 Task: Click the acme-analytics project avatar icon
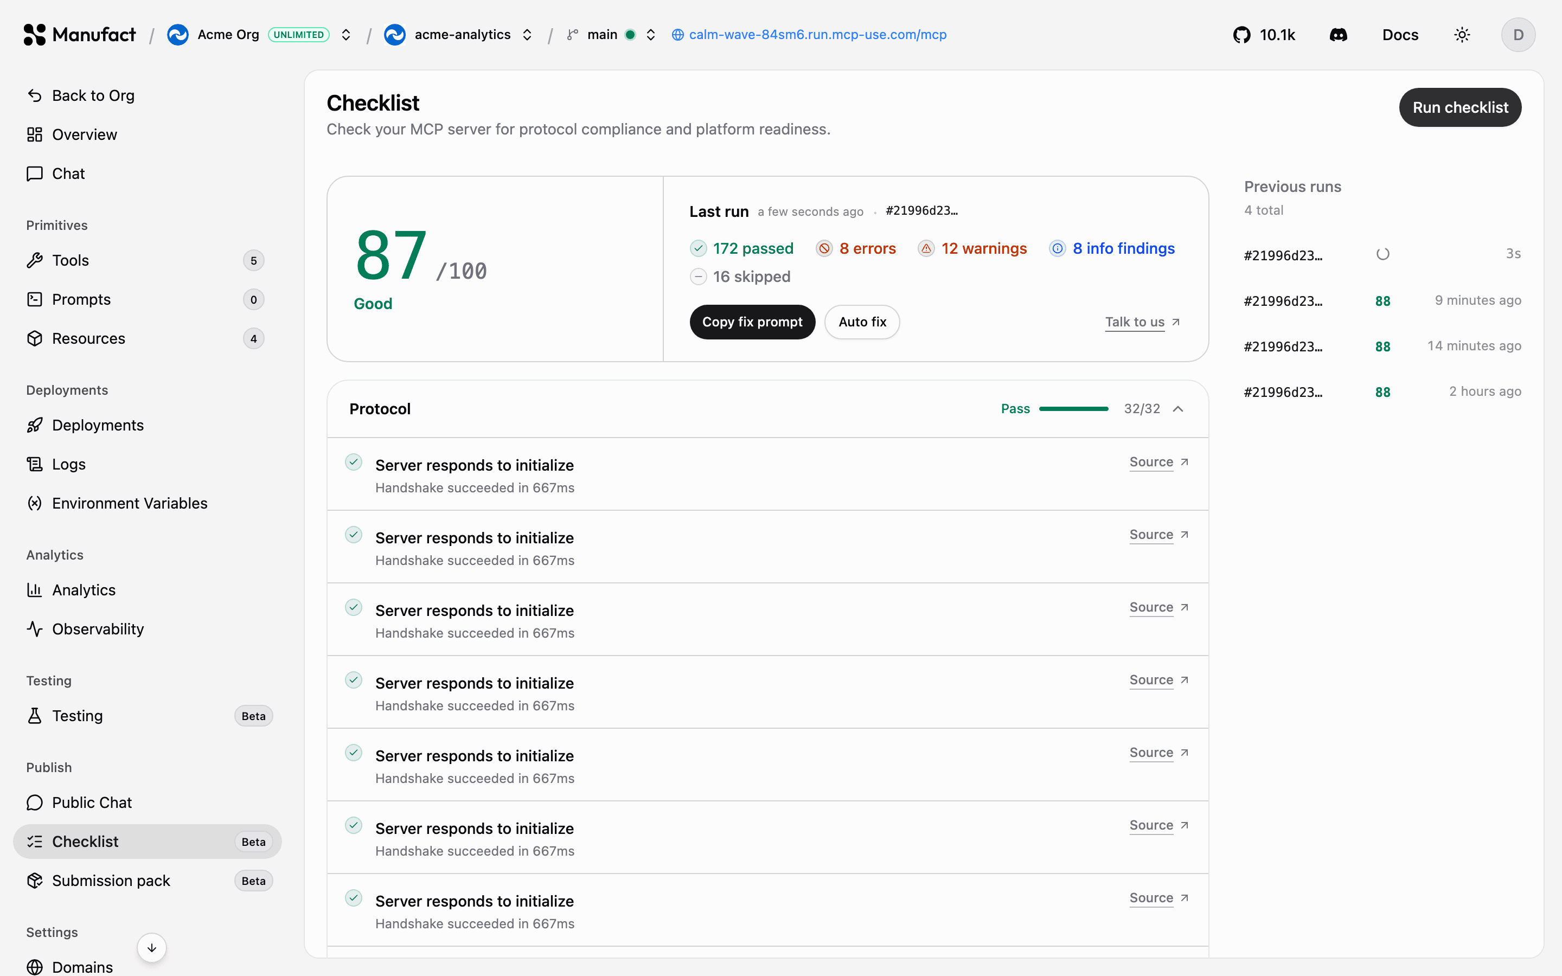[395, 35]
